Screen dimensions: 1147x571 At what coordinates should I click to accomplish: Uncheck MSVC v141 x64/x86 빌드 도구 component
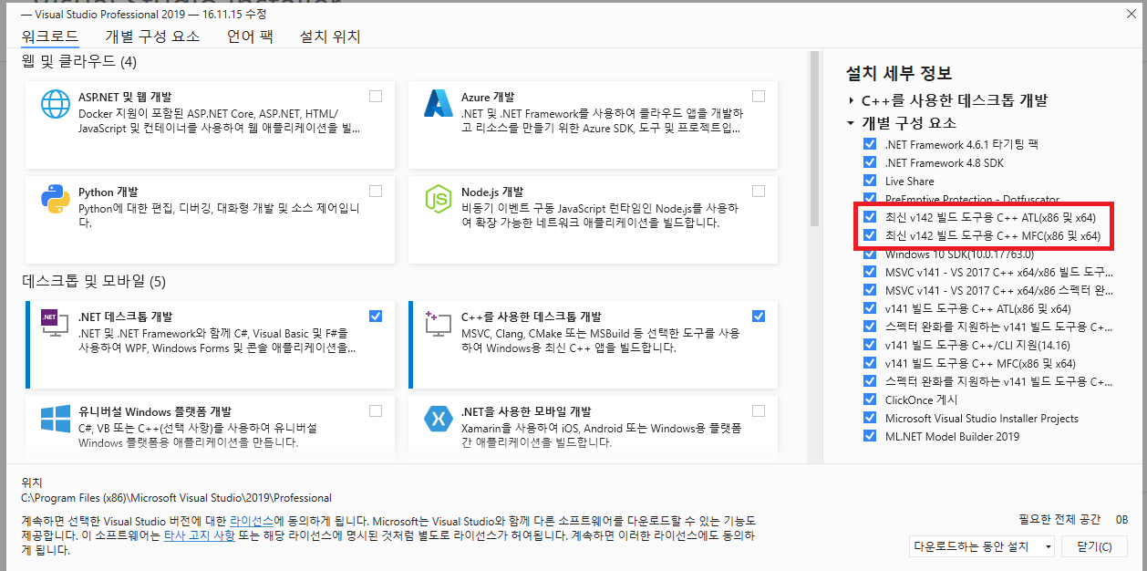(870, 272)
